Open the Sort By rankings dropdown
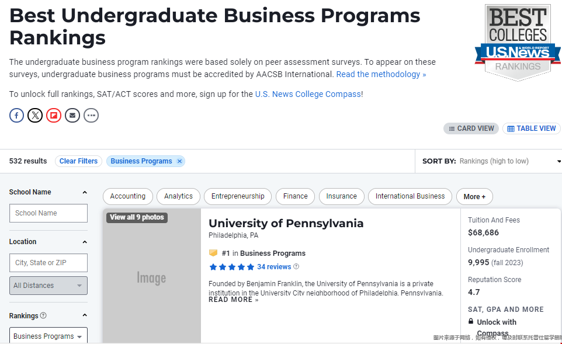Screen dimensions: 562x344 click(491, 161)
